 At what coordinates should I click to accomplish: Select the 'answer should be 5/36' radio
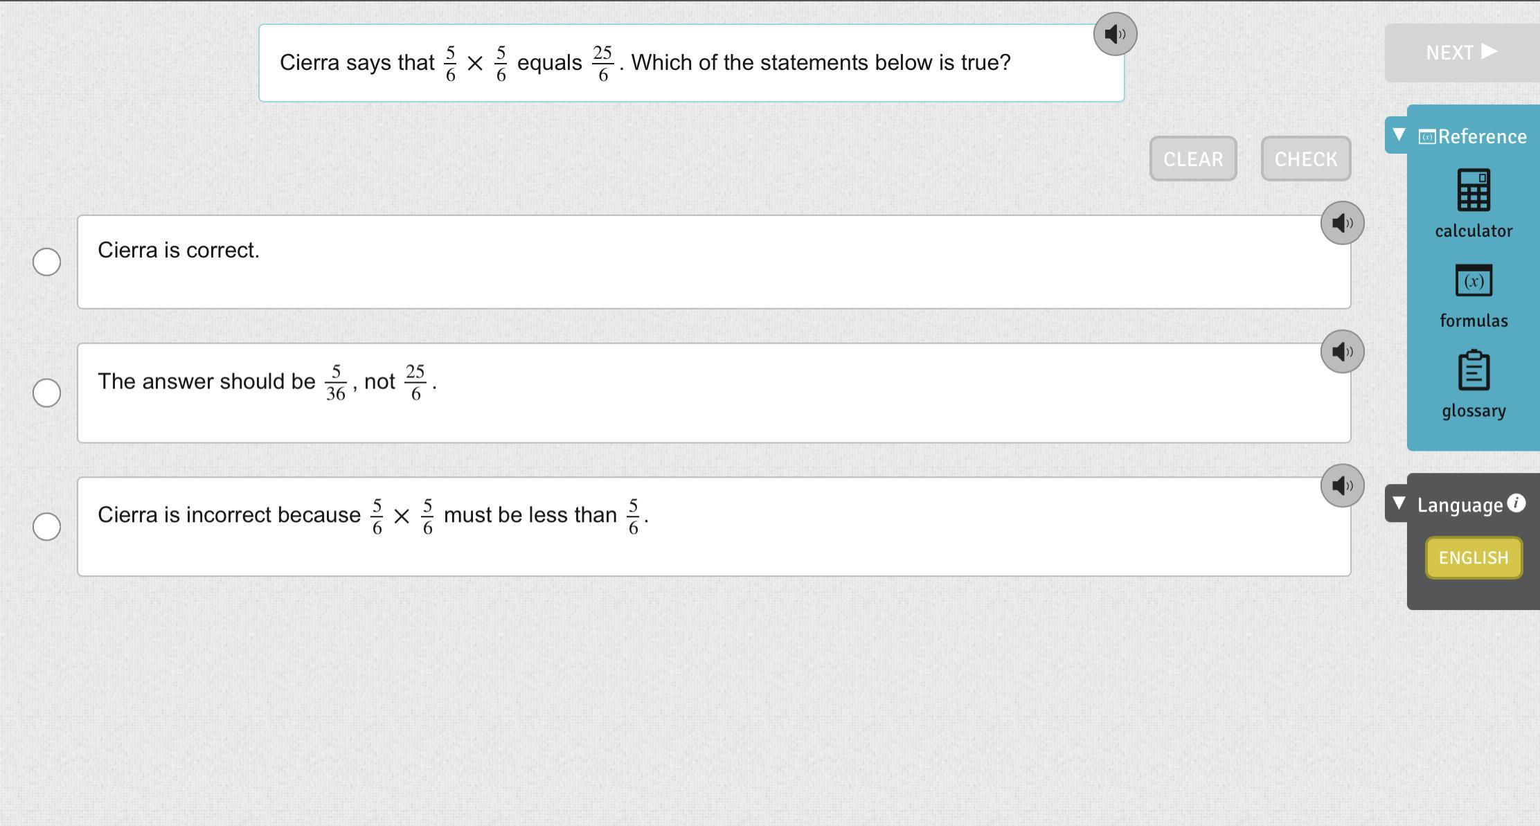click(x=46, y=393)
